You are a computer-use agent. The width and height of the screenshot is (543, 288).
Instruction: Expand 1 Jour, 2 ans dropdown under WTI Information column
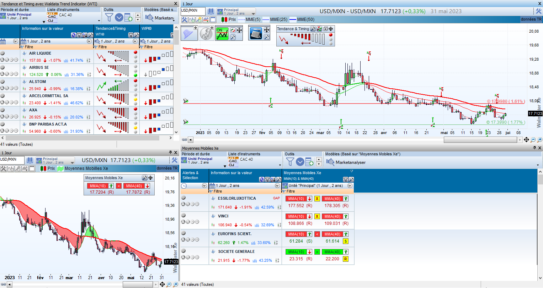pyautogui.click(x=89, y=41)
